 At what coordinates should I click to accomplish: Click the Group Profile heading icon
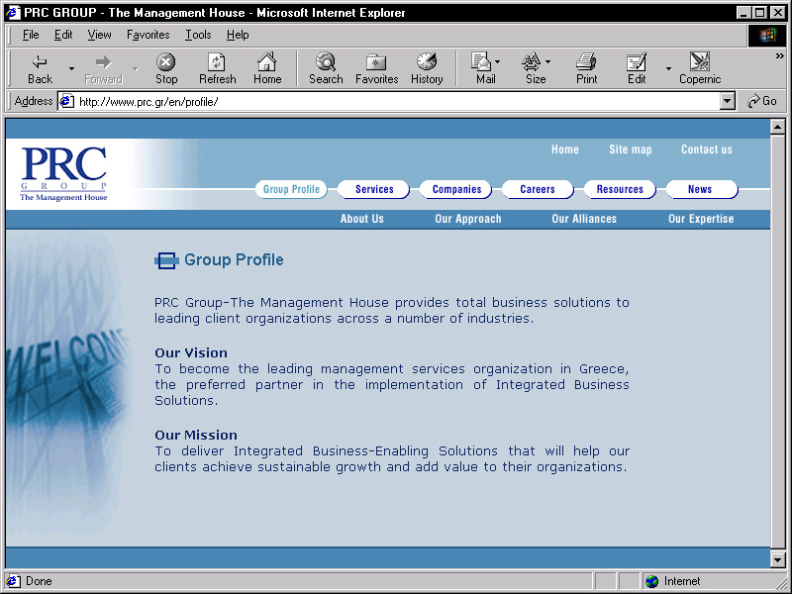166,260
